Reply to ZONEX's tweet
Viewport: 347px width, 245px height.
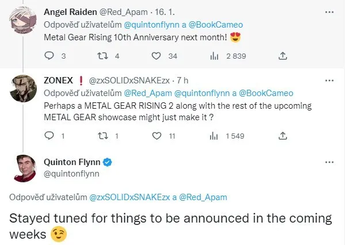click(x=49, y=136)
